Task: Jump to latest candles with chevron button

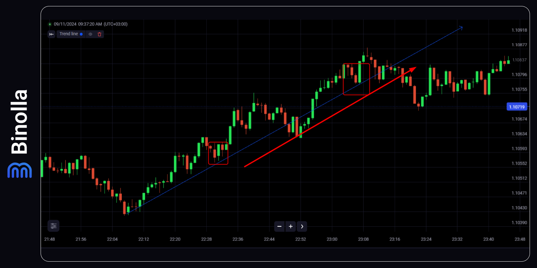Action: point(302,226)
